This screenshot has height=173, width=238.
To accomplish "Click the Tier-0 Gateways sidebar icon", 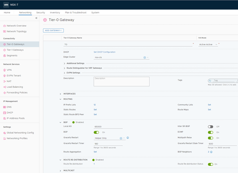I will (x=5, y=44).
